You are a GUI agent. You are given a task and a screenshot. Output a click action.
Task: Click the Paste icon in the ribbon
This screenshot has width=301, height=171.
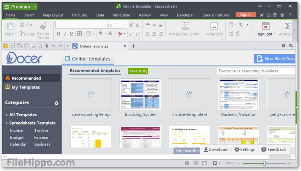[x=11, y=26]
